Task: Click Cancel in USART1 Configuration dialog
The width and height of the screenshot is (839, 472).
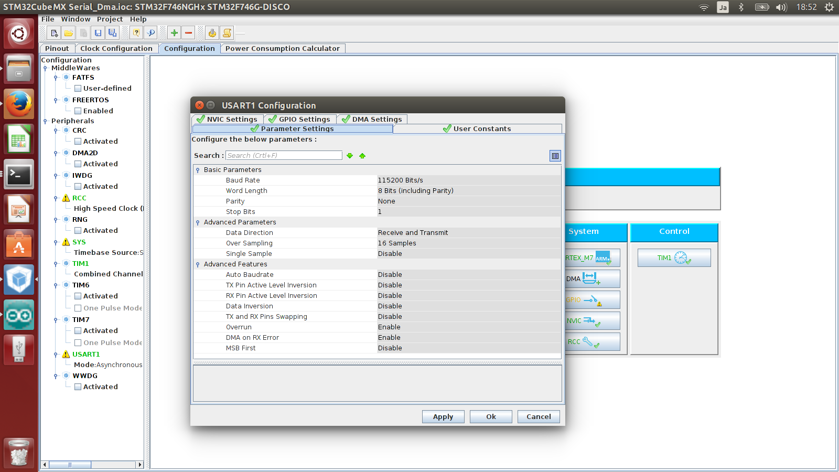Action: 538,416
